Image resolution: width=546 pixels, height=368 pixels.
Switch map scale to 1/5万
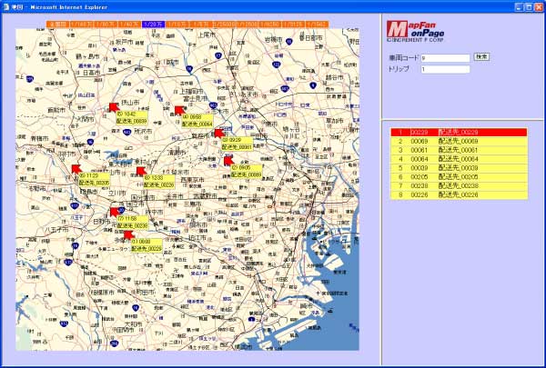click(201, 24)
